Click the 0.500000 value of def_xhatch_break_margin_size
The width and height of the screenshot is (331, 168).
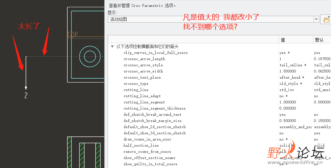288,121
